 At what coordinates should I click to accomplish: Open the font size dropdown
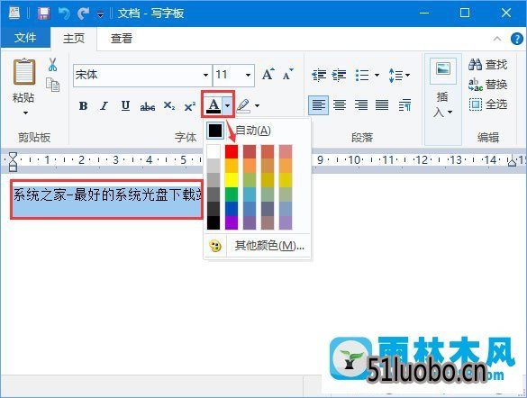[x=248, y=75]
